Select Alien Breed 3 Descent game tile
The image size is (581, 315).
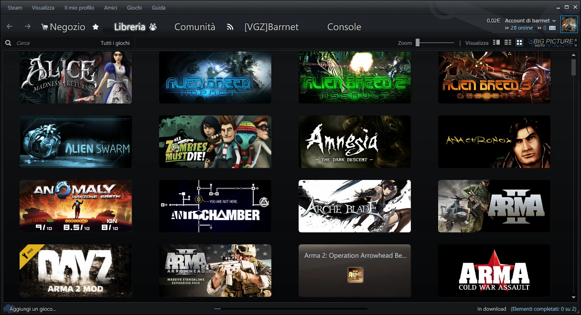tap(494, 77)
